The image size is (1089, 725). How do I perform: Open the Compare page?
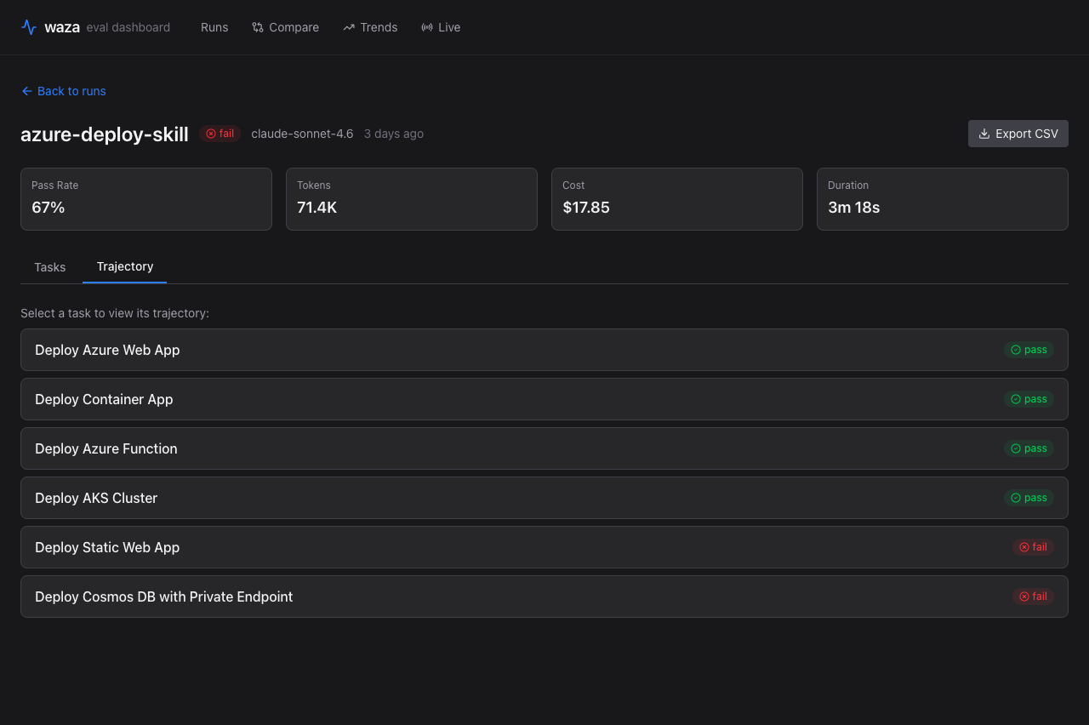(286, 27)
